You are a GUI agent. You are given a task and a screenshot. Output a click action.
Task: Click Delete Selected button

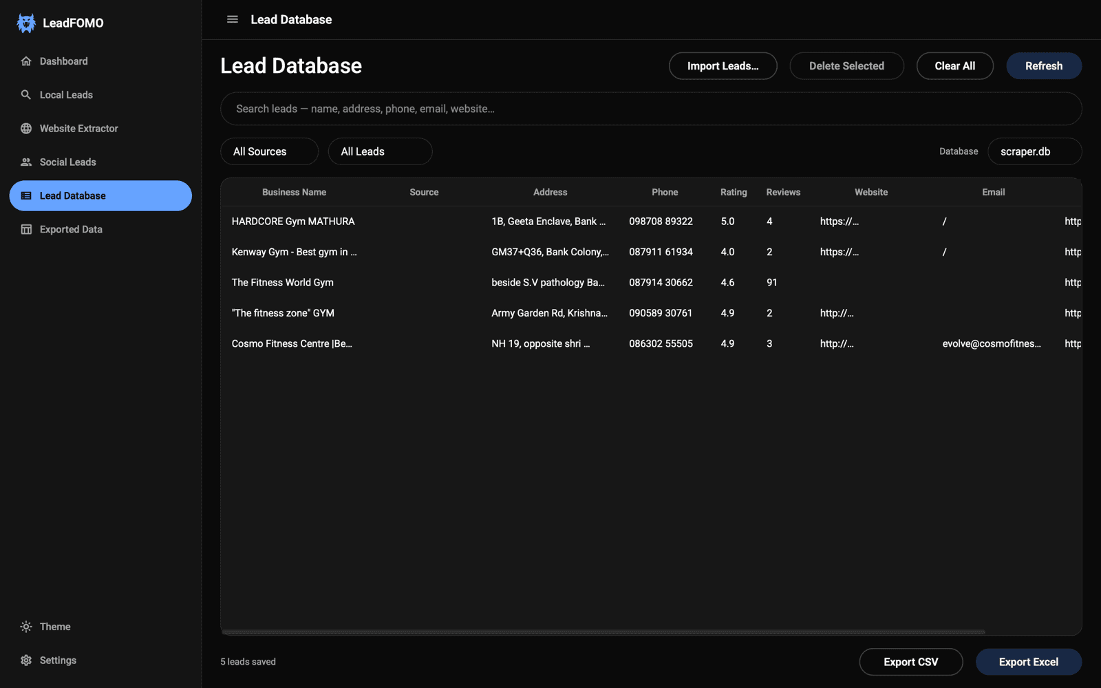[x=847, y=66]
